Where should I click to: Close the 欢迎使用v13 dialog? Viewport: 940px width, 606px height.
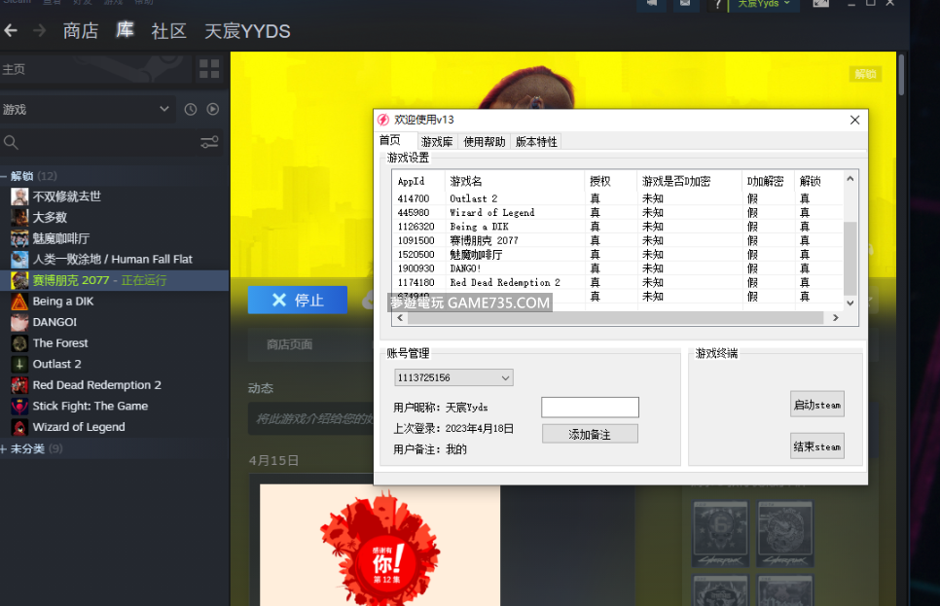point(855,120)
